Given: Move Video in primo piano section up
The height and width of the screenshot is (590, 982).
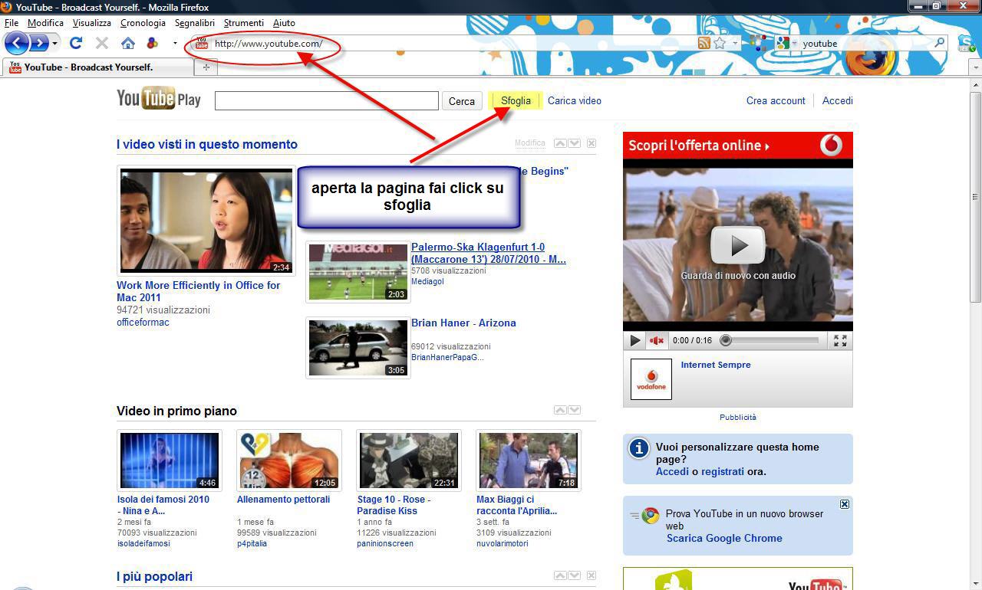Looking at the screenshot, I should [x=560, y=410].
